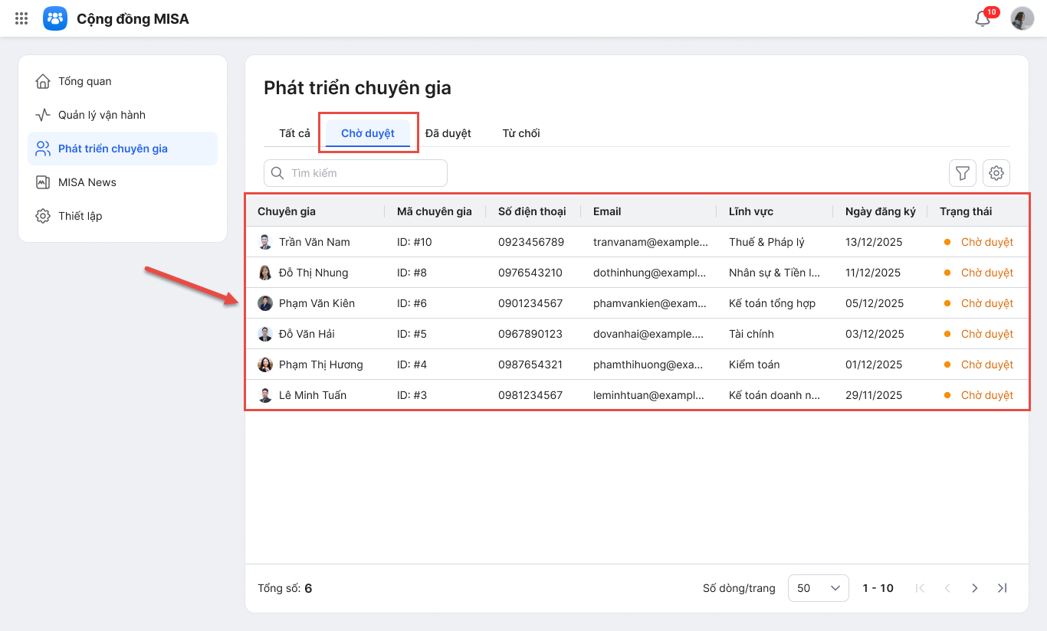Viewport: 1047px width, 631px height.
Task: Go to the next page arrow
Action: click(975, 588)
